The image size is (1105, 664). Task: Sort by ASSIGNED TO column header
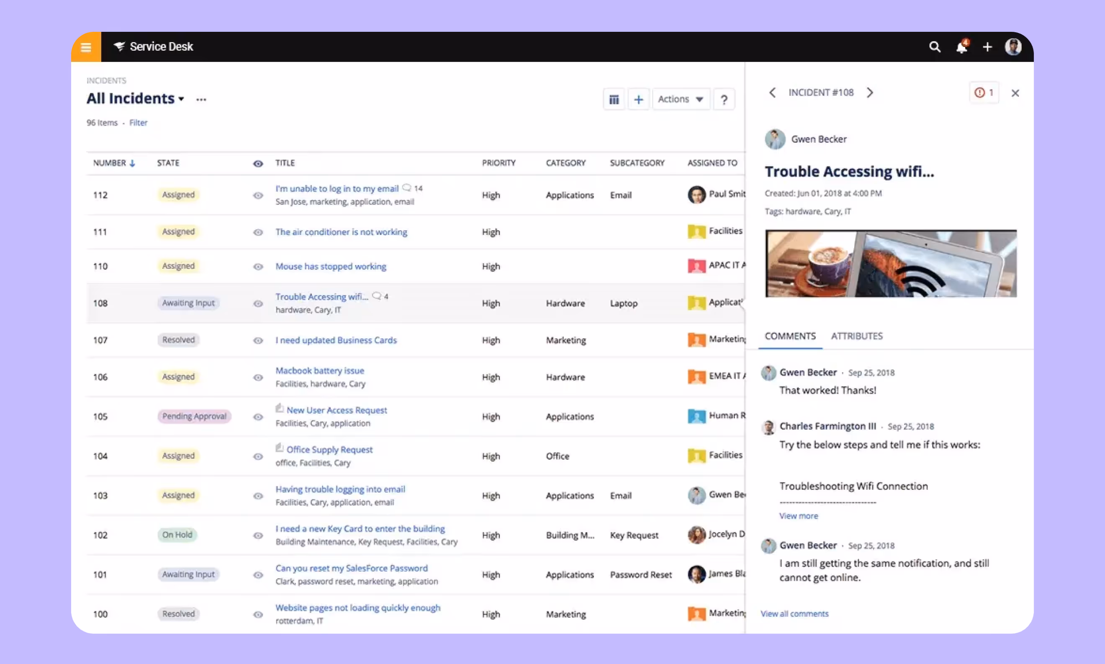(712, 163)
